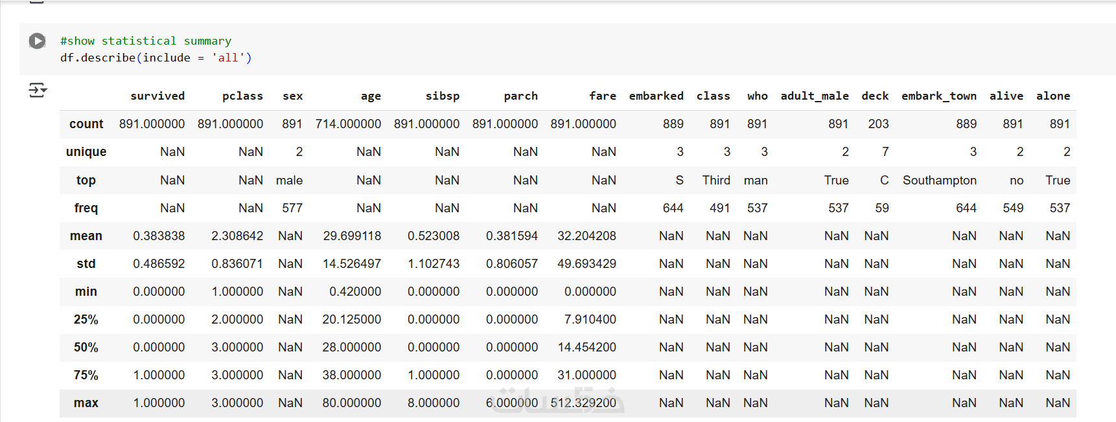Click the deck count value 203
Image resolution: width=1116 pixels, height=422 pixels.
(878, 124)
